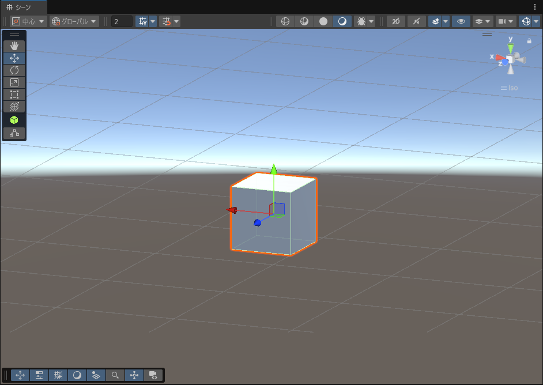543x385 pixels.
Task: Open the gizmos dropdown arrow
Action: pos(536,21)
